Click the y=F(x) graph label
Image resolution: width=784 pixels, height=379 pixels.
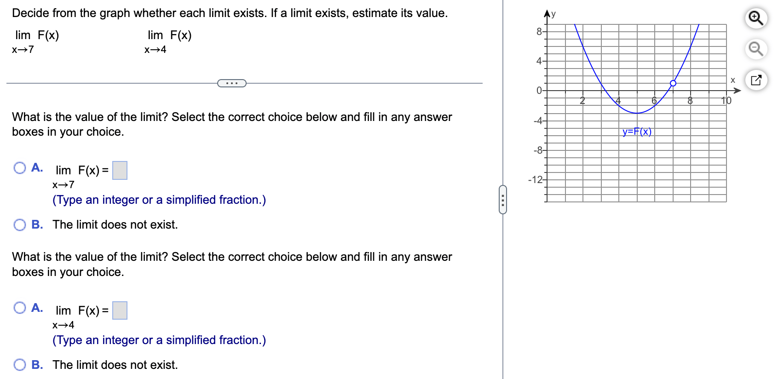(637, 132)
